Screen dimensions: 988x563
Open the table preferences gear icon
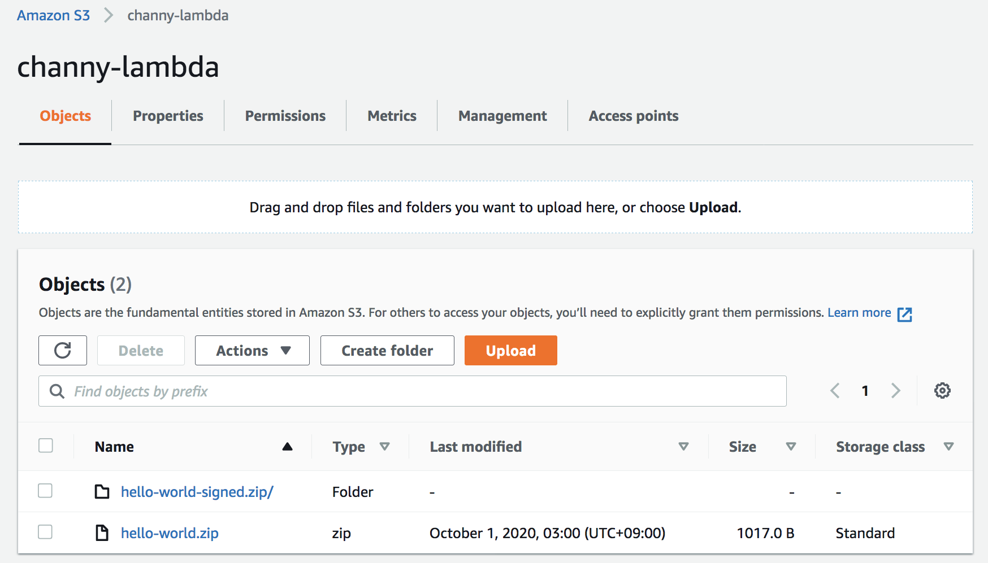[x=942, y=391]
